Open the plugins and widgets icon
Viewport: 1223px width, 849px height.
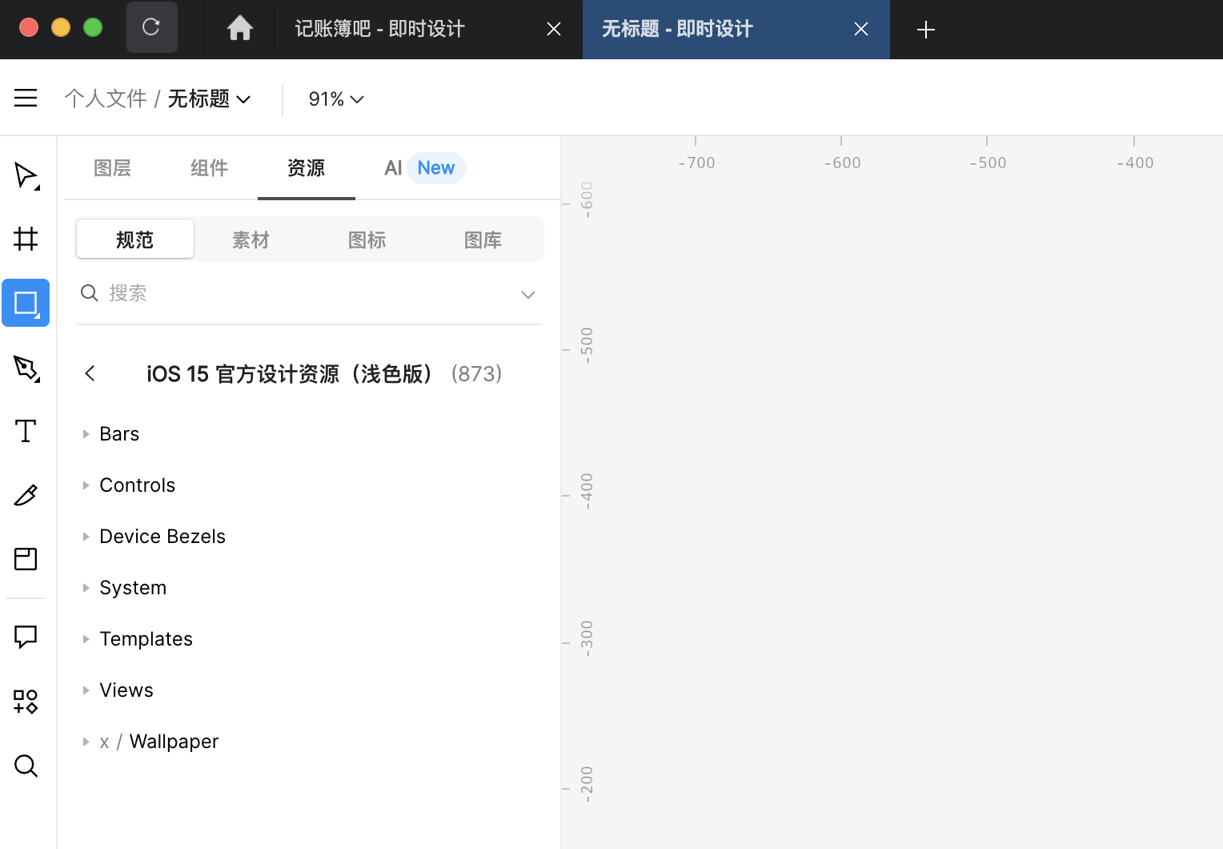[x=26, y=702]
